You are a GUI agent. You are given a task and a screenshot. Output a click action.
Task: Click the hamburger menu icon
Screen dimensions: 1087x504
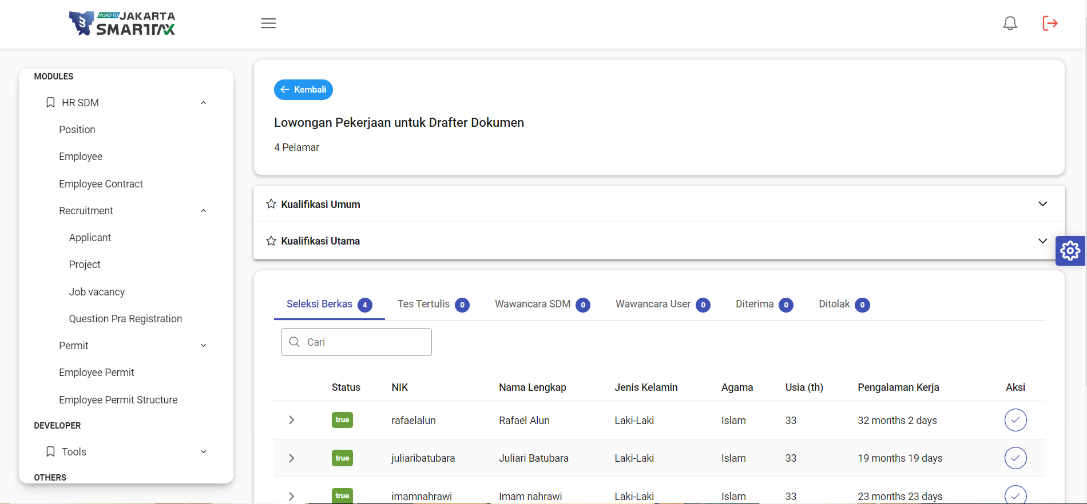[x=268, y=23]
